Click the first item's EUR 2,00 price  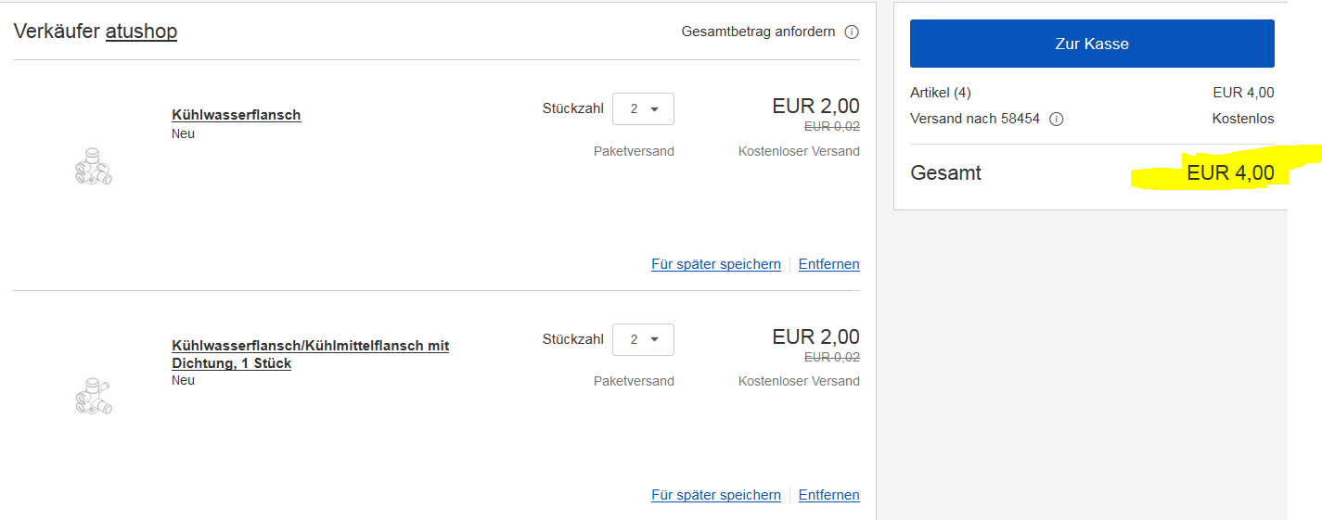point(815,107)
